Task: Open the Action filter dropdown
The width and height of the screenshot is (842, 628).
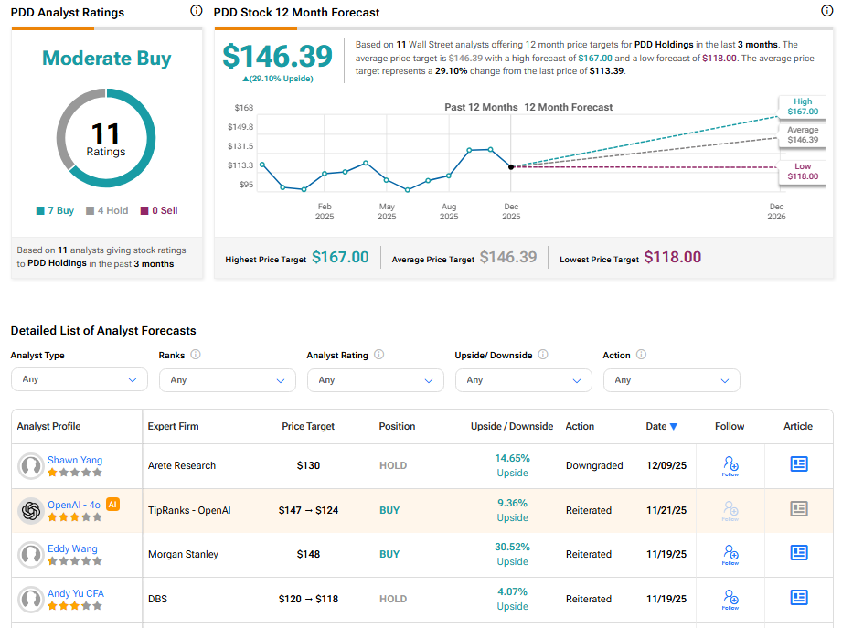Action: tap(671, 380)
